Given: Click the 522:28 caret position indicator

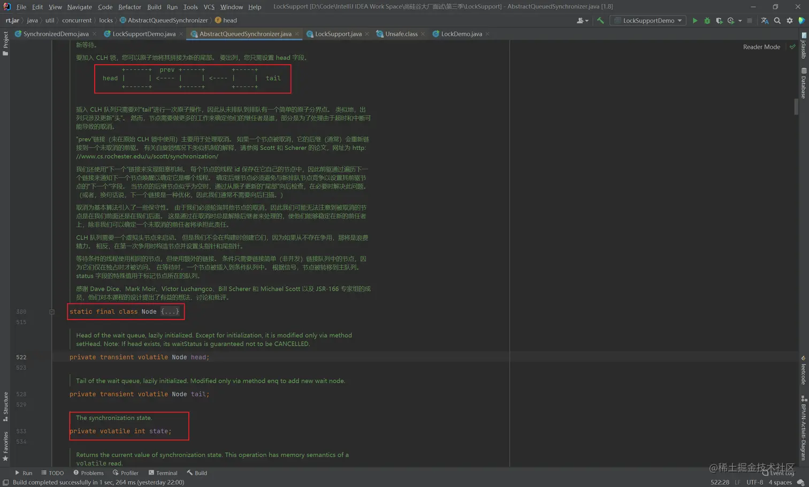Looking at the screenshot, I should (x=720, y=482).
